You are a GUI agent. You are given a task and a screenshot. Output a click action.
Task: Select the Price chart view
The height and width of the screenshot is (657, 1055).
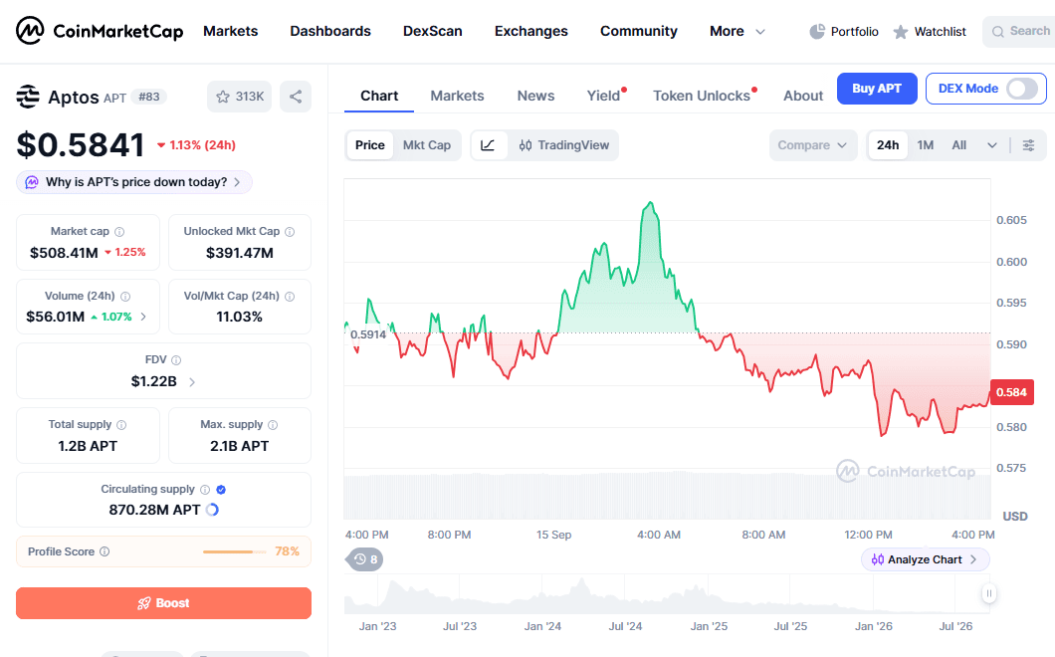pos(370,145)
